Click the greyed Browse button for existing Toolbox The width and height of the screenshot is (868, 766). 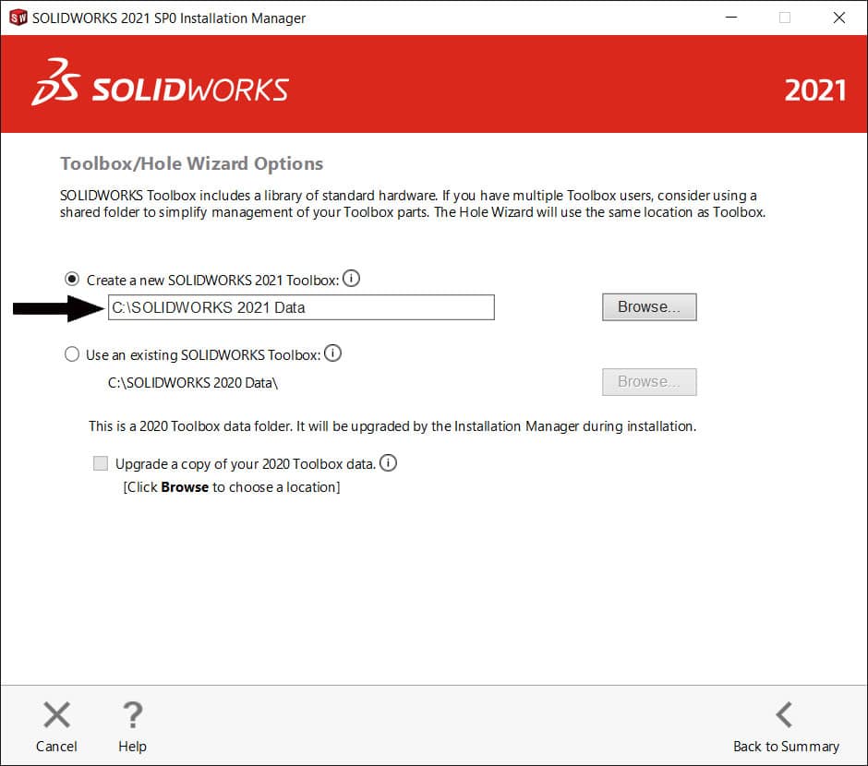(x=649, y=382)
